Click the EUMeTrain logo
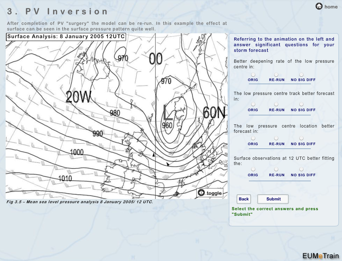The width and height of the screenshot is (342, 261). [x=320, y=255]
